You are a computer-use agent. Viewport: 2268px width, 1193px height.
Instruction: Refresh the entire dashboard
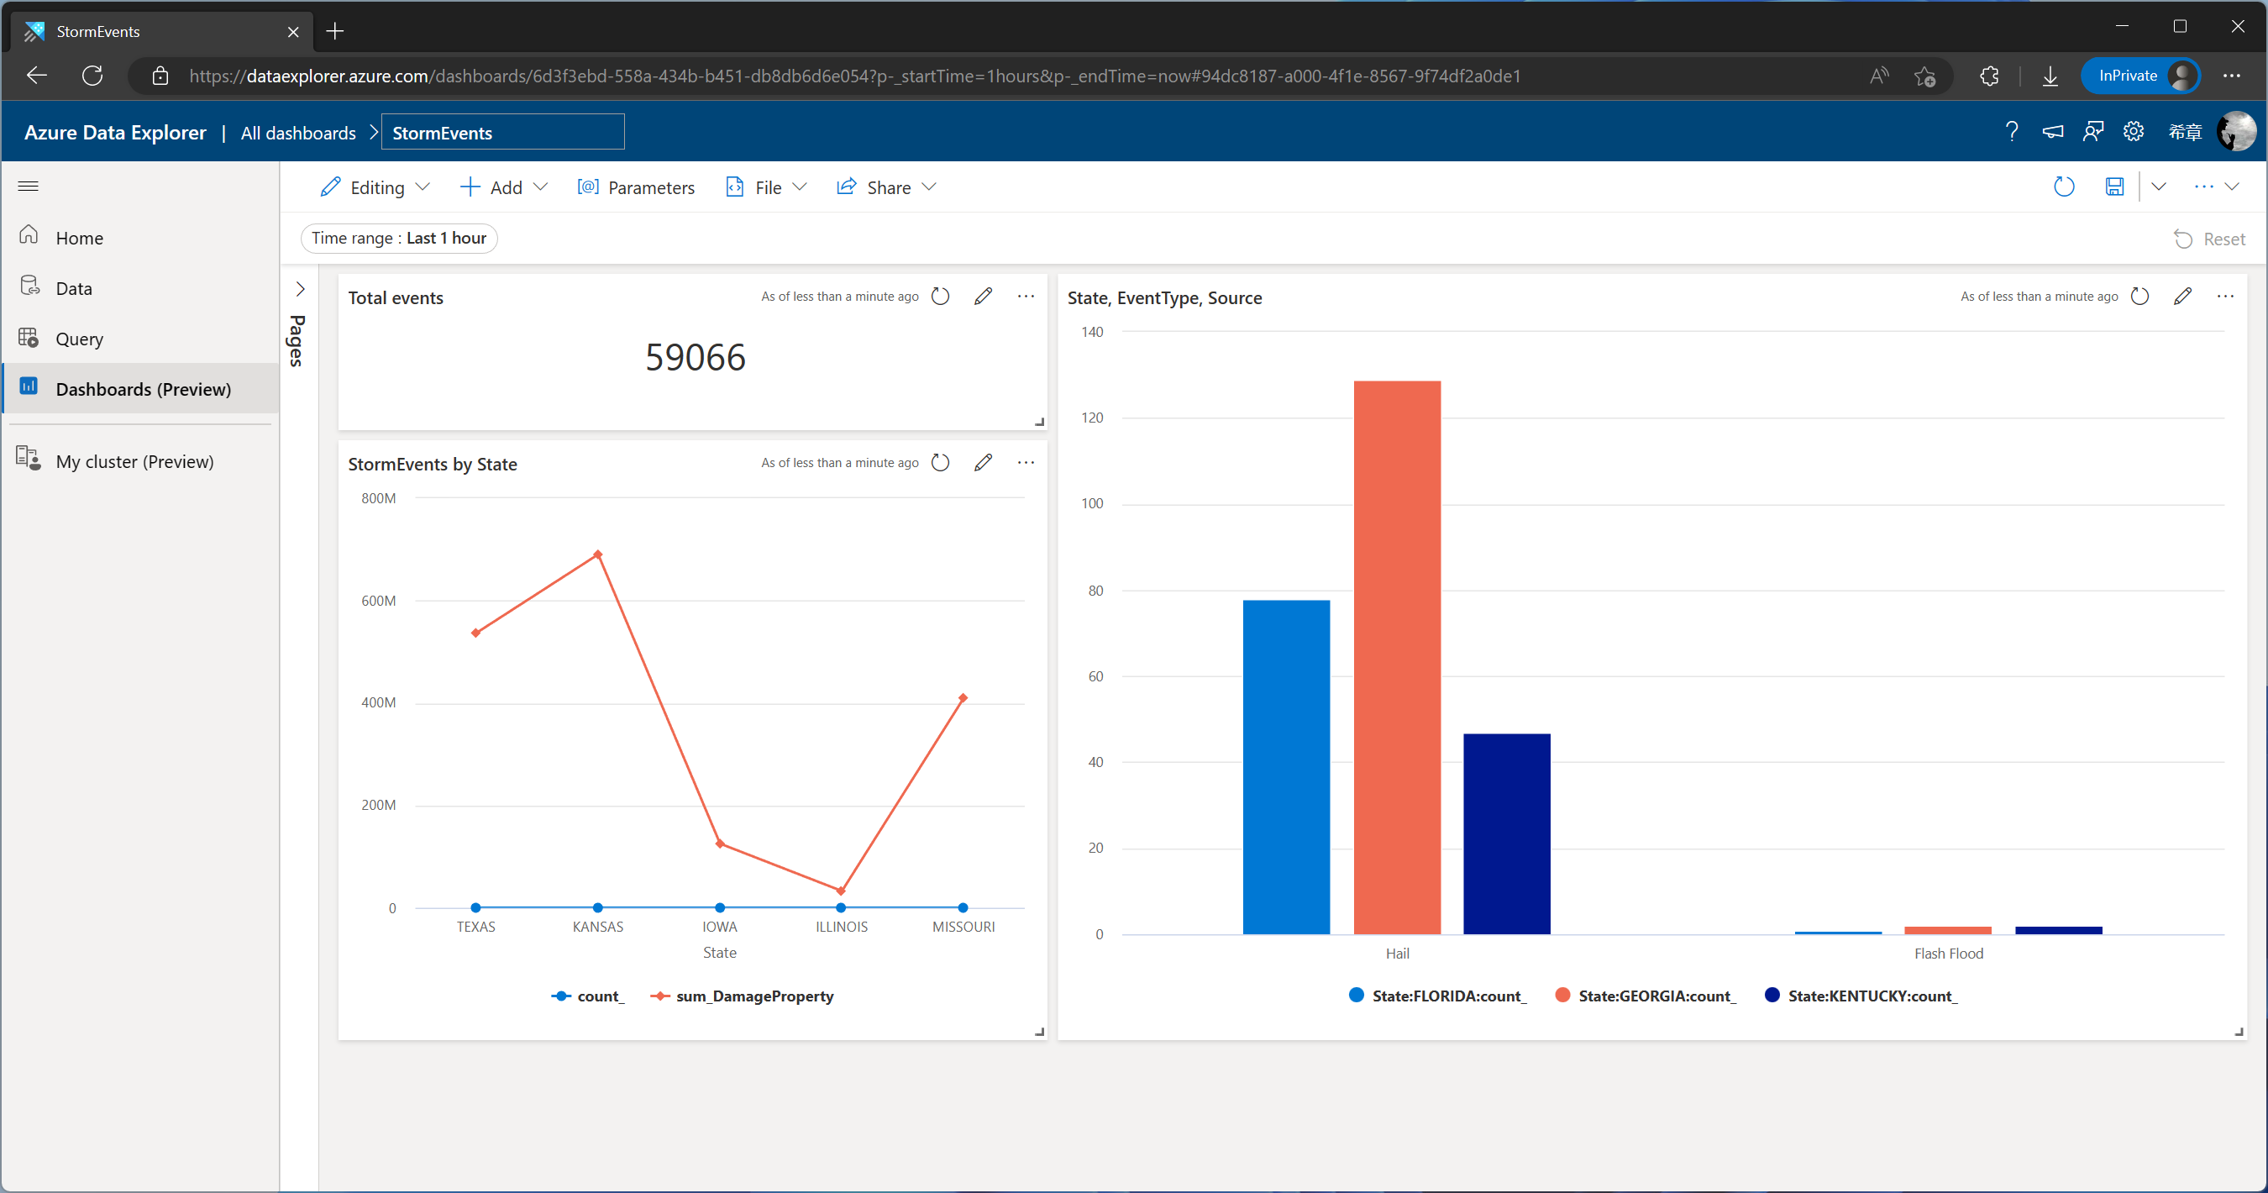click(2064, 187)
